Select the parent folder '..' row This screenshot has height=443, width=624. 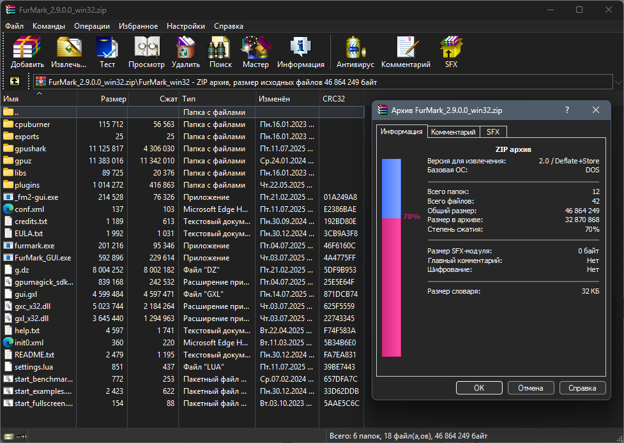(x=182, y=112)
